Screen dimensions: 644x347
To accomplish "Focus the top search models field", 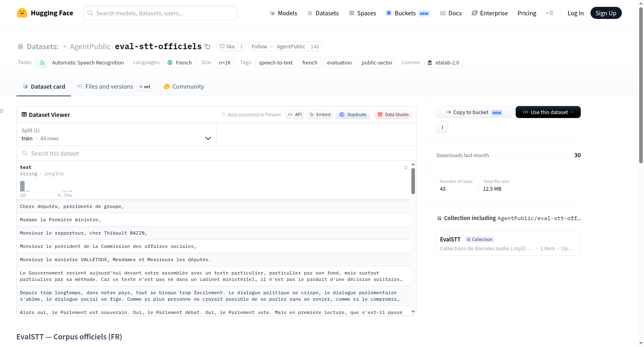I will (160, 13).
